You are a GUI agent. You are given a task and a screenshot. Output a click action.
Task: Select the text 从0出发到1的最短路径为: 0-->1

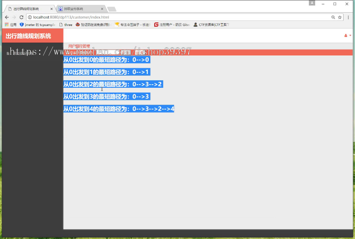106,72
